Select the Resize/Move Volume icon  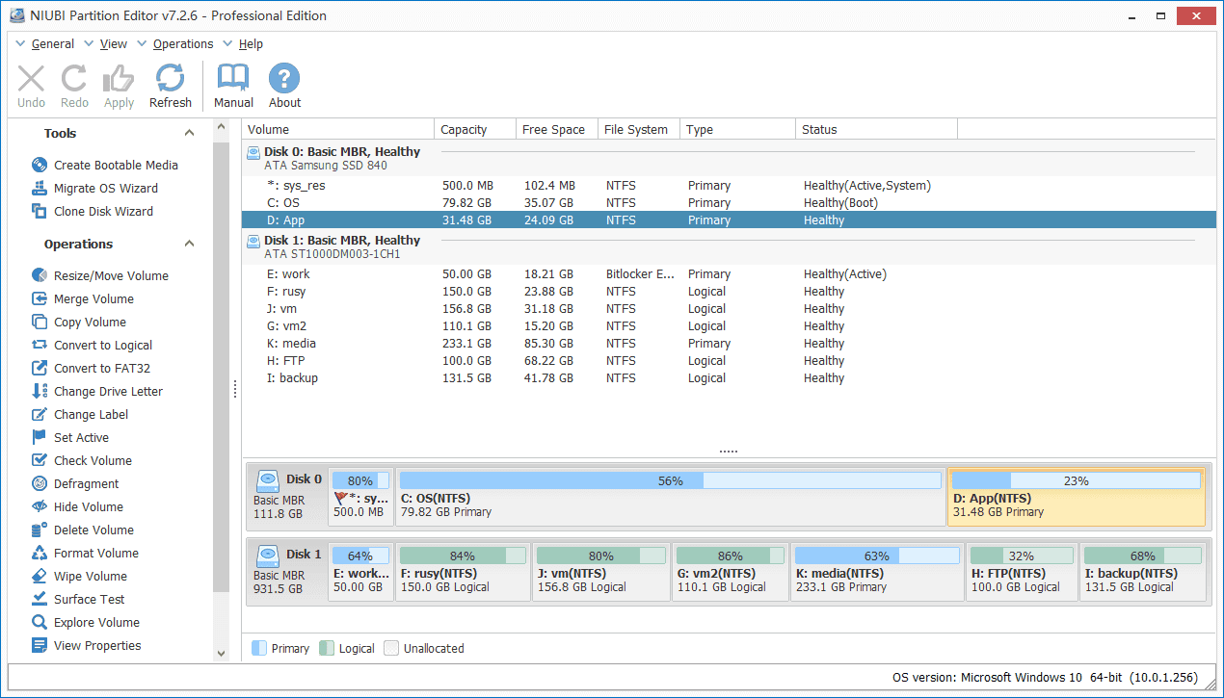point(40,276)
